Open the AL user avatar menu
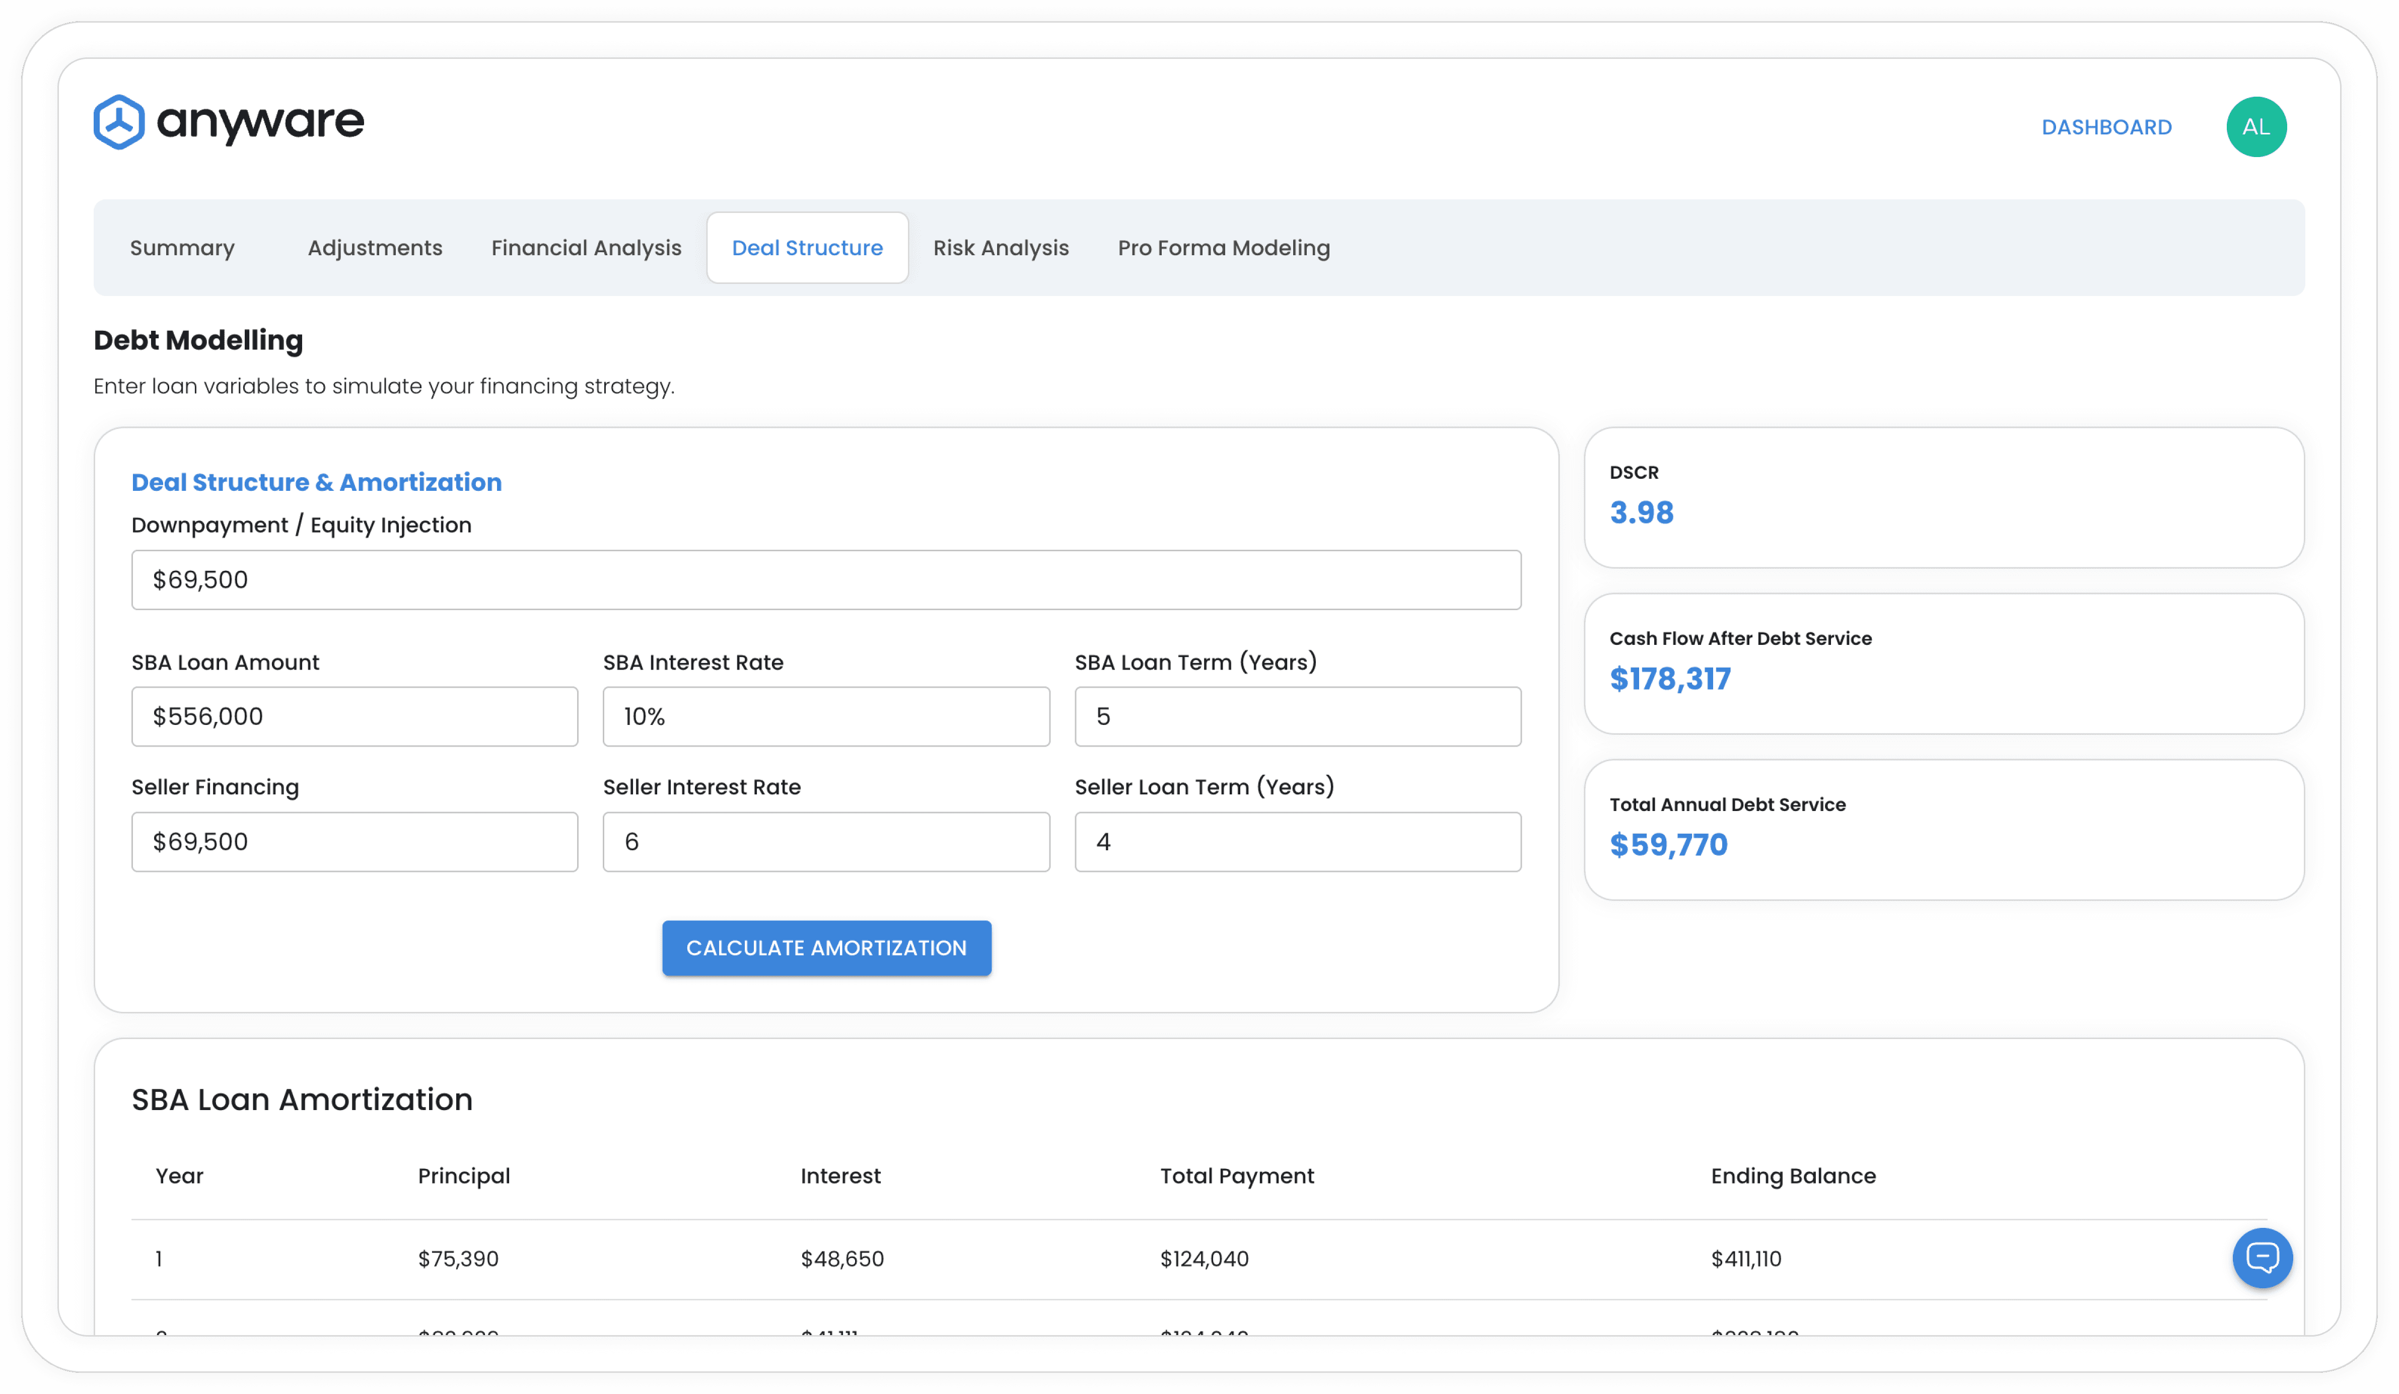Viewport: 2399px width, 1394px height. coord(2256,126)
